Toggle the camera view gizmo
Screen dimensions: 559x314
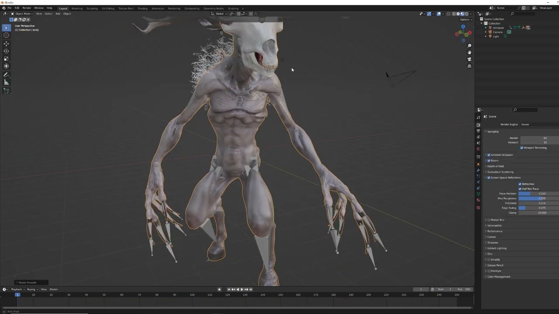pyautogui.click(x=469, y=59)
